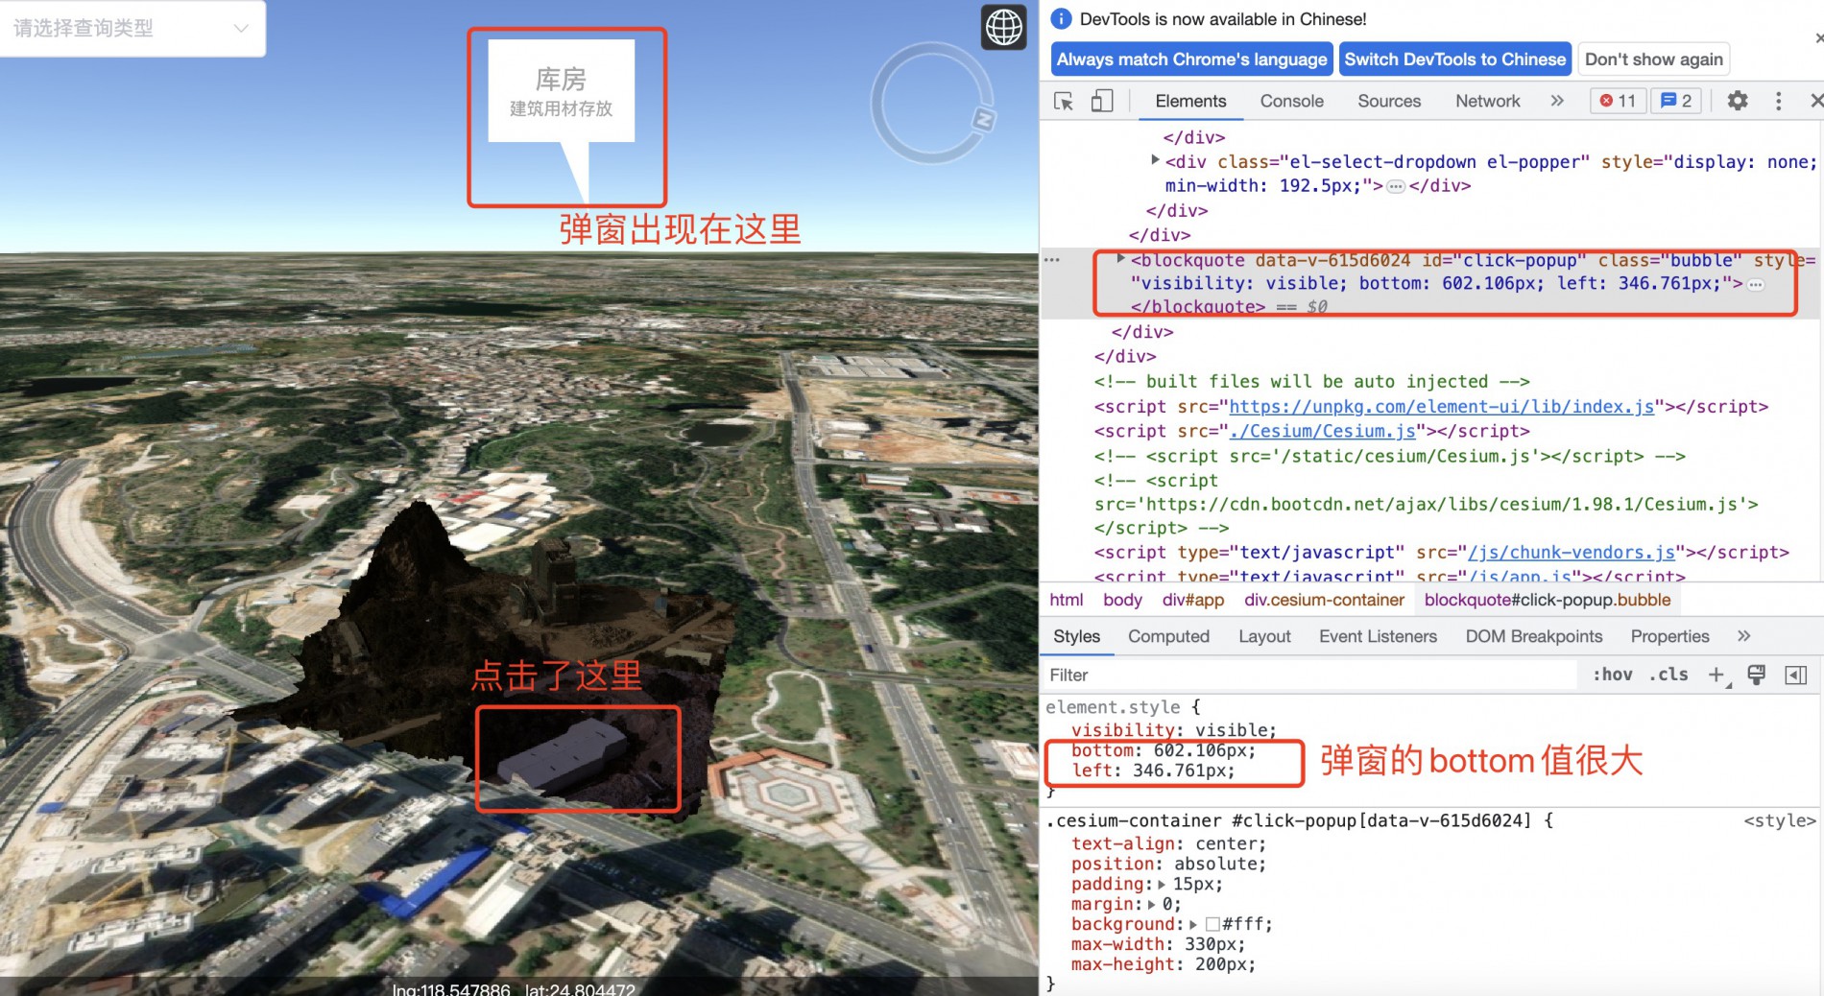This screenshot has width=1824, height=996.
Task: Select the Computed sidebar tab
Action: click(1168, 636)
